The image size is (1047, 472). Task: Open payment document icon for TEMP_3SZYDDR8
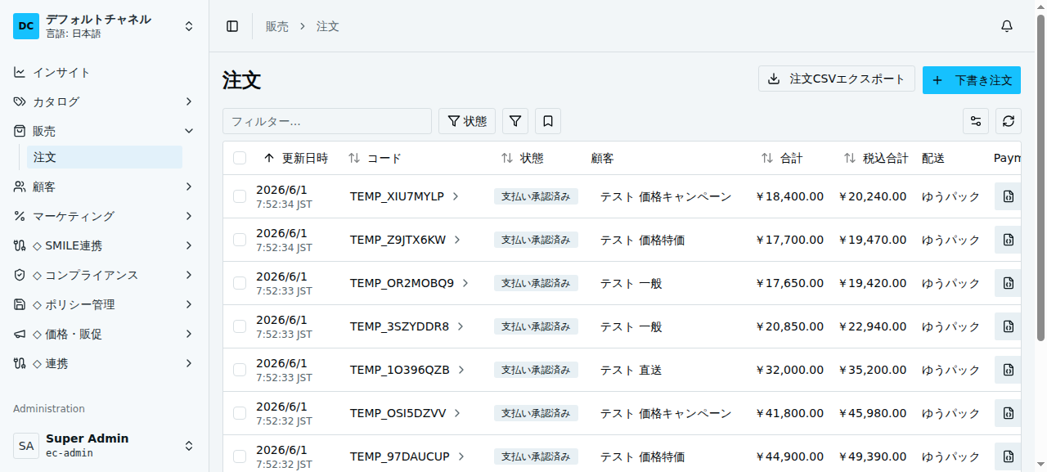click(x=1008, y=326)
